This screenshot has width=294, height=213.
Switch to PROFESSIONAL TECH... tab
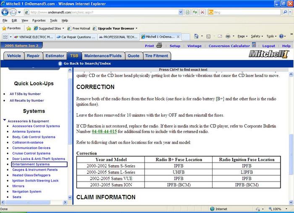point(119,37)
